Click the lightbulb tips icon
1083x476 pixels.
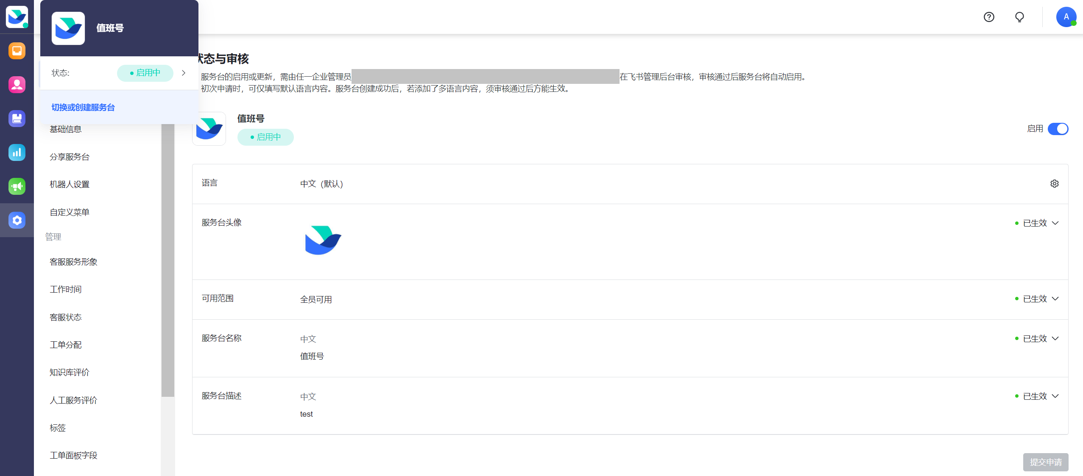point(1019,17)
